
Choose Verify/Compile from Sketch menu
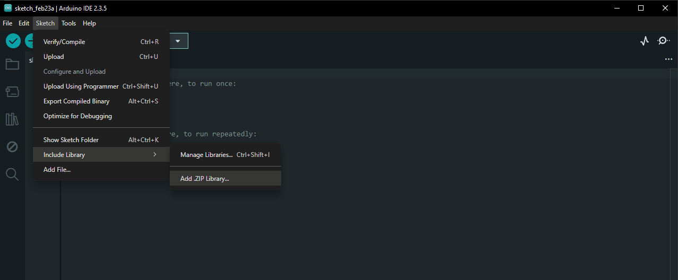coord(101,42)
